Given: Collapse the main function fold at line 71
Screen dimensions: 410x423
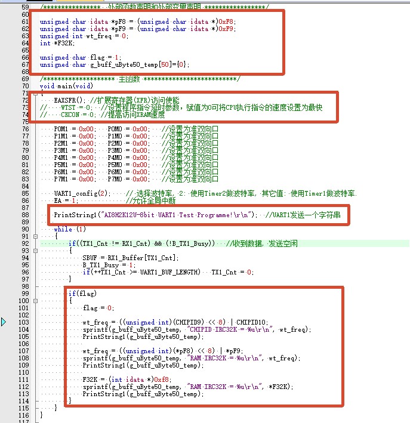Looking at the screenshot, I should click(x=35, y=94).
